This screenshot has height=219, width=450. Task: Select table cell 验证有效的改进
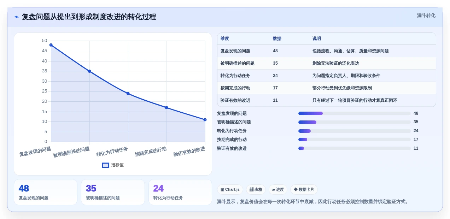click(235, 100)
